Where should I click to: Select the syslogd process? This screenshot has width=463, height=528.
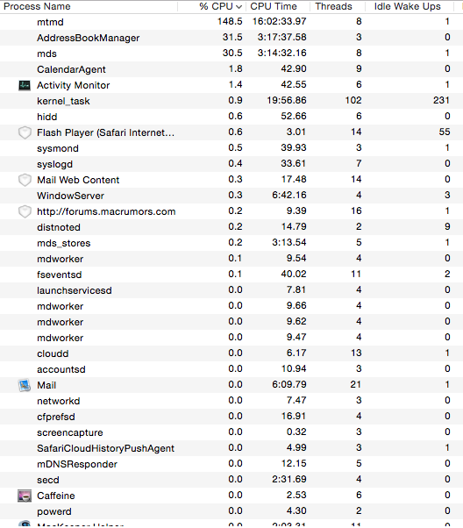point(54,164)
